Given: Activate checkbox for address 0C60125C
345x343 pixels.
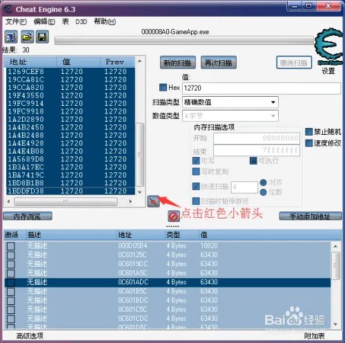Looking at the screenshot, I should pos(11,255).
